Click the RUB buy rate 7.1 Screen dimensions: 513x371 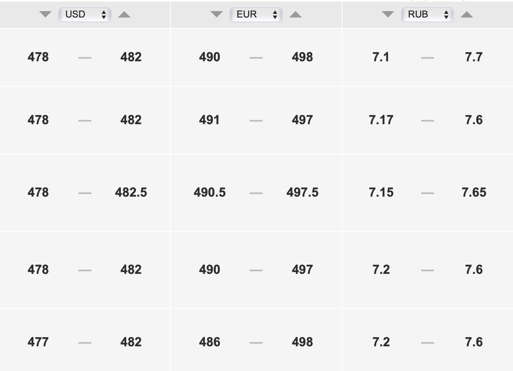[x=381, y=57]
